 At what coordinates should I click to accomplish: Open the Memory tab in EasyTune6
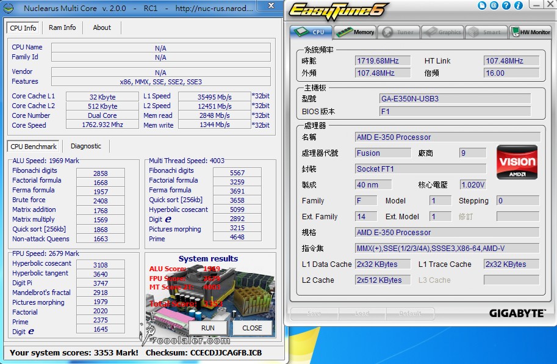point(355,32)
